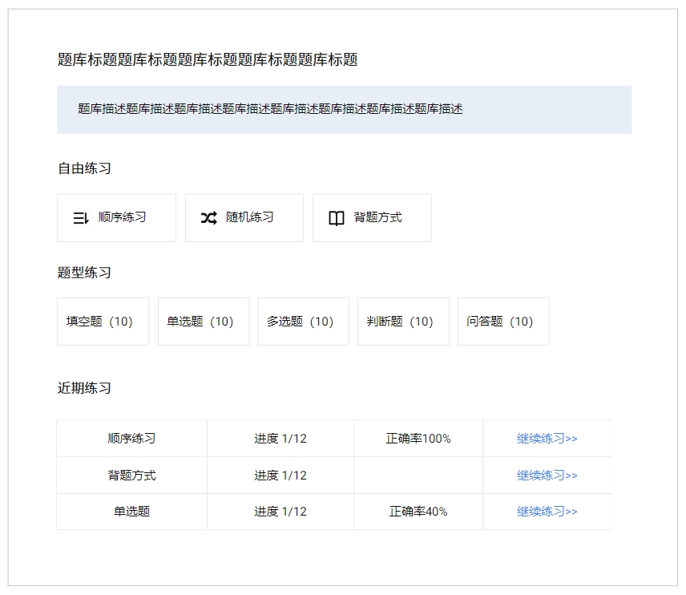Open 问答题 (10) question type
This screenshot has width=686, height=595.
point(503,322)
